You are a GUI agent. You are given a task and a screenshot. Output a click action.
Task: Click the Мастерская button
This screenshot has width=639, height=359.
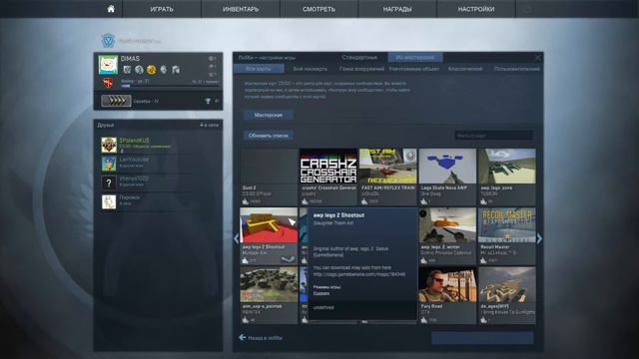tap(269, 116)
